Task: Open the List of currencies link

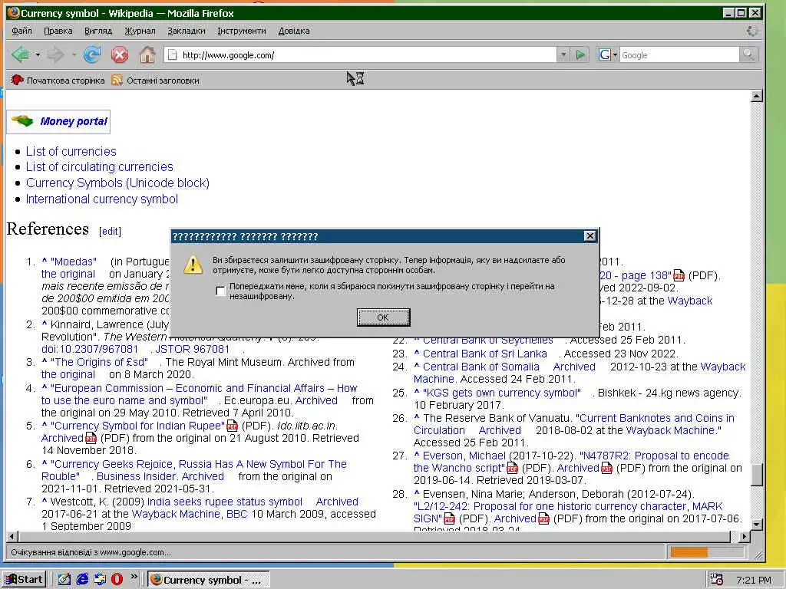Action: click(x=71, y=151)
